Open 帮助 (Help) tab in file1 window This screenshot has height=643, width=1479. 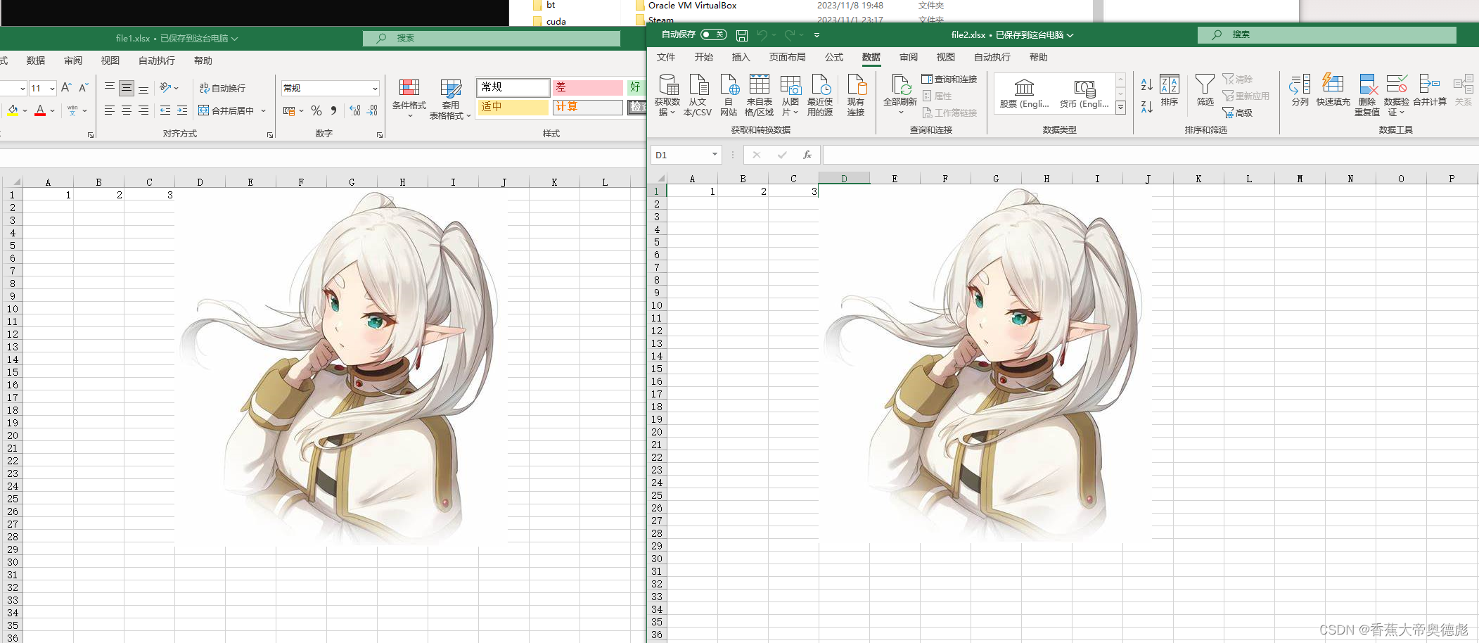pyautogui.click(x=203, y=61)
